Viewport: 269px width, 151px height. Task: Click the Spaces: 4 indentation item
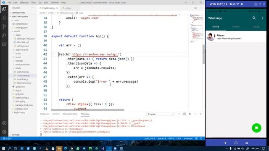(x=161, y=138)
